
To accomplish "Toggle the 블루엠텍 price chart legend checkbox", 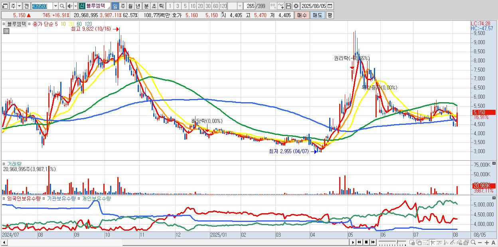I will (x=4, y=24).
